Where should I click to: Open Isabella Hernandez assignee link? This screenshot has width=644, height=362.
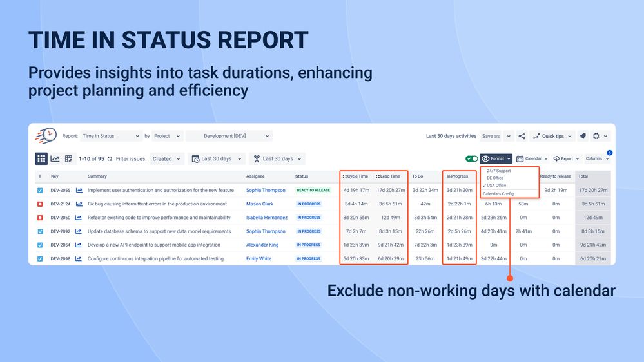coord(266,218)
